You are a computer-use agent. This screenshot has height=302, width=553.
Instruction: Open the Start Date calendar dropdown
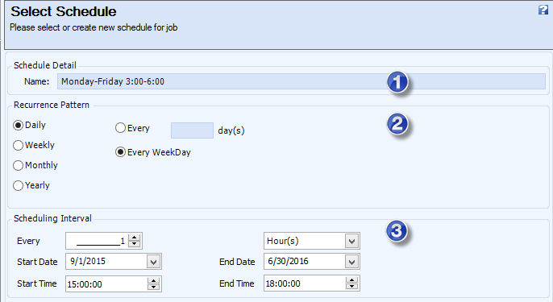click(153, 262)
